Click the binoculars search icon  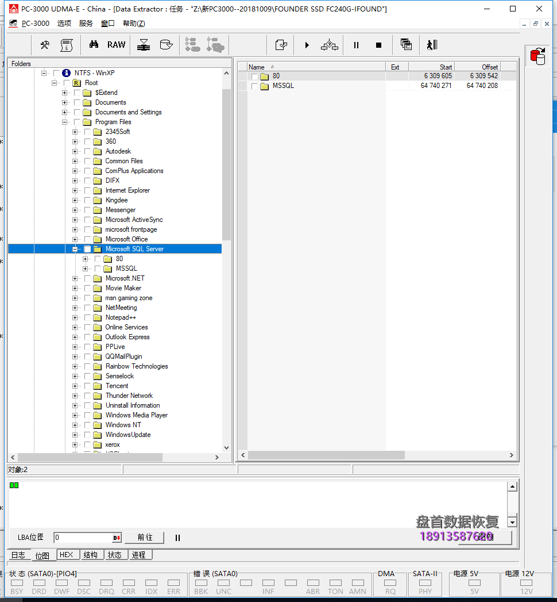pyautogui.click(x=94, y=44)
